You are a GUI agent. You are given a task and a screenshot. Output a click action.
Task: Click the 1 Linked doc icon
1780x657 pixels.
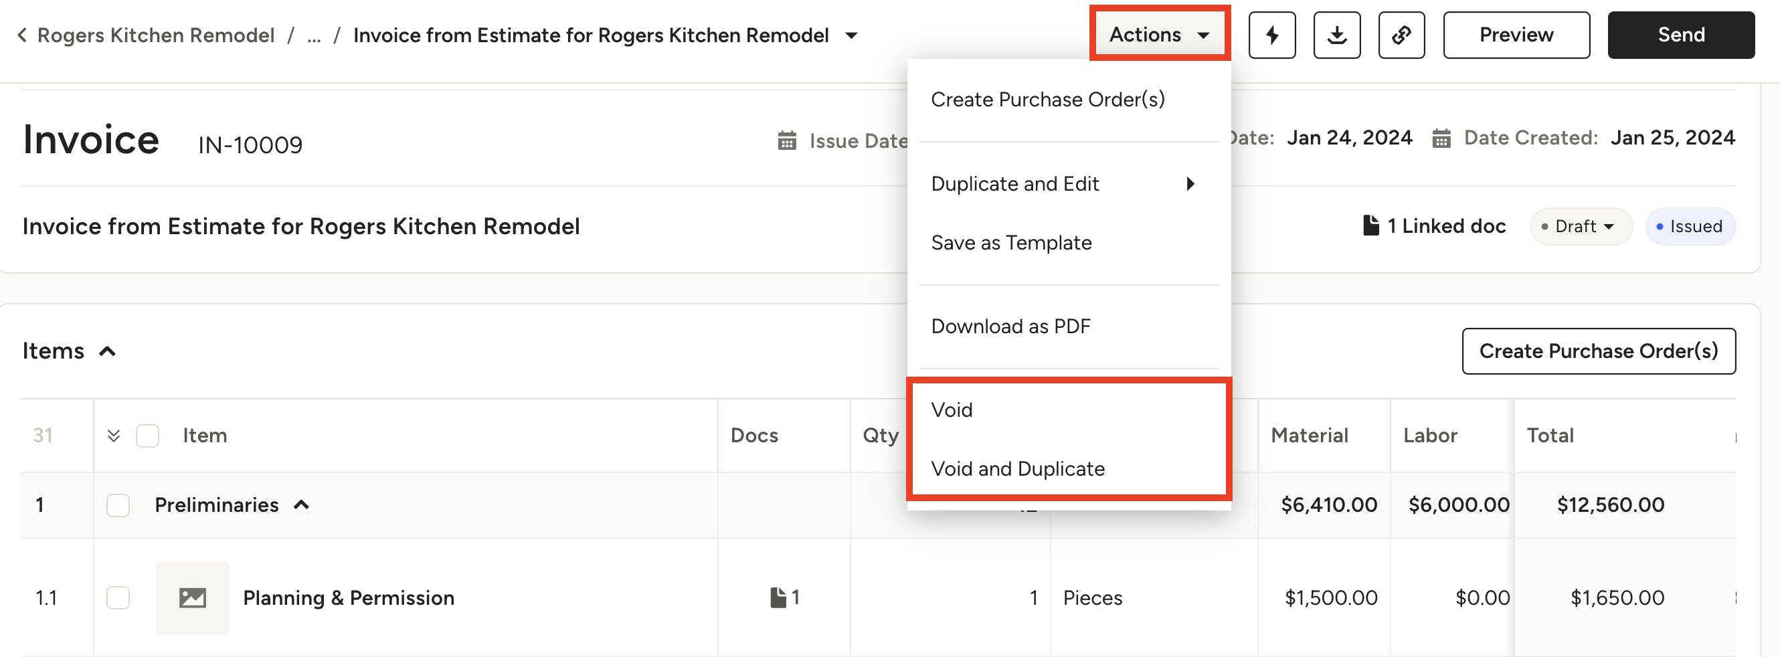pyautogui.click(x=1370, y=226)
